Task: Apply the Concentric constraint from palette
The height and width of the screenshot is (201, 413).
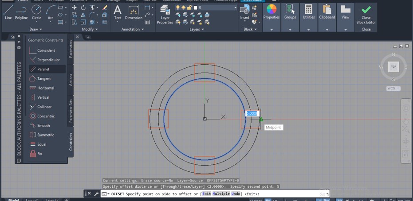Action: [x=46, y=116]
